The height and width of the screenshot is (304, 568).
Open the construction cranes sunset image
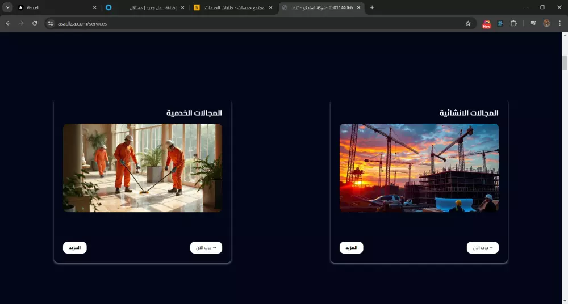point(419,168)
